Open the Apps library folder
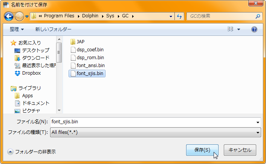 pos(27,96)
